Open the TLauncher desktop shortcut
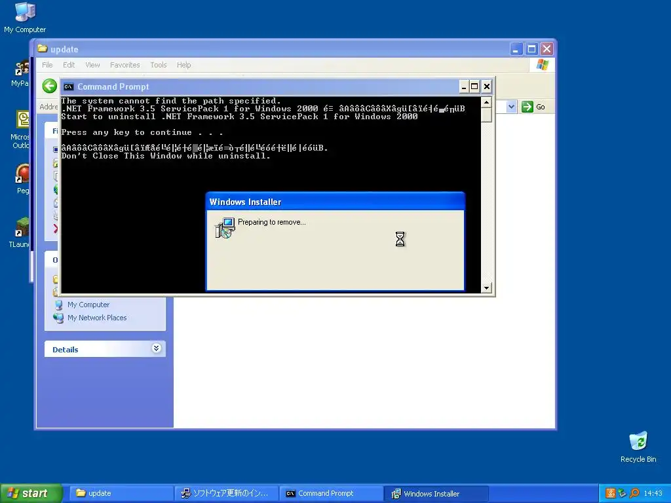 [20, 233]
